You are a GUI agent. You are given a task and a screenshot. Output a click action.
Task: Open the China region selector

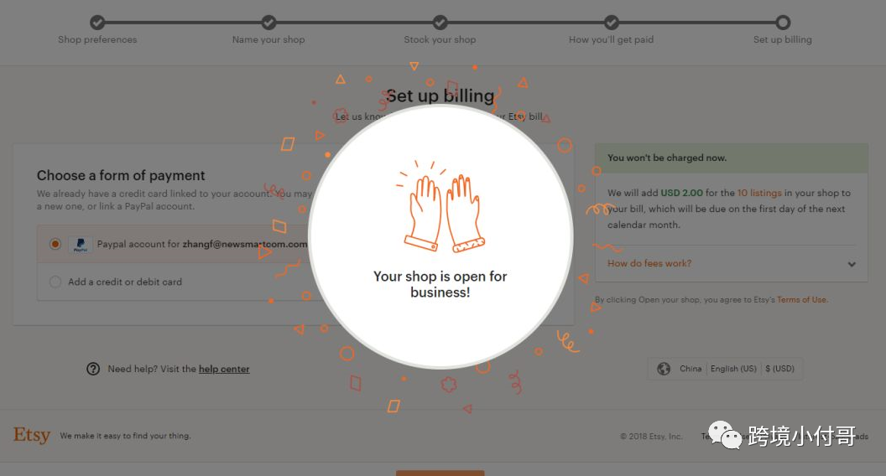coord(691,369)
